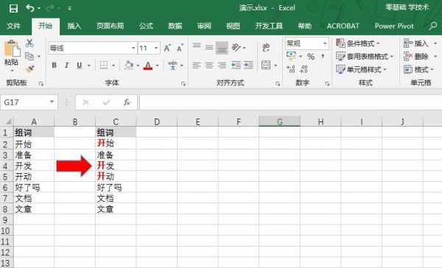Switch to the 公式 tab
Image resolution: width=442 pixels, height=268 pixels.
coord(146,27)
